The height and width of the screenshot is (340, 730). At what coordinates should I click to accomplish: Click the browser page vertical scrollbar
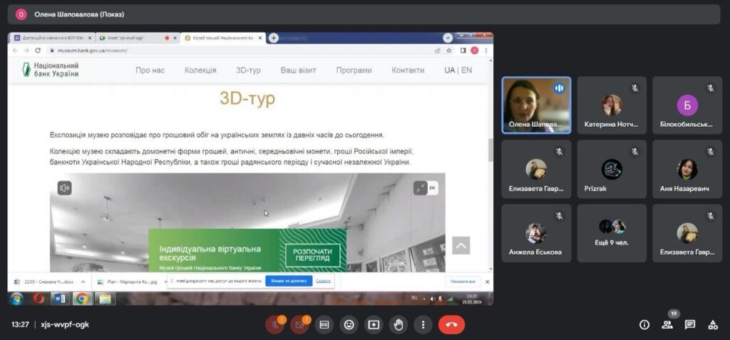click(490, 150)
